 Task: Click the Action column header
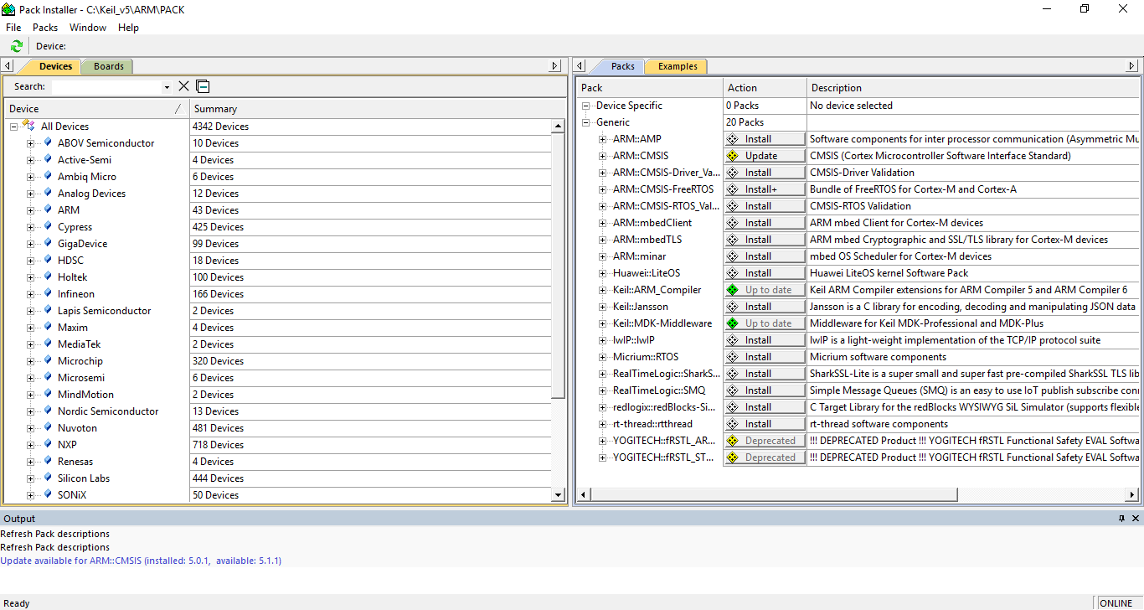(765, 88)
